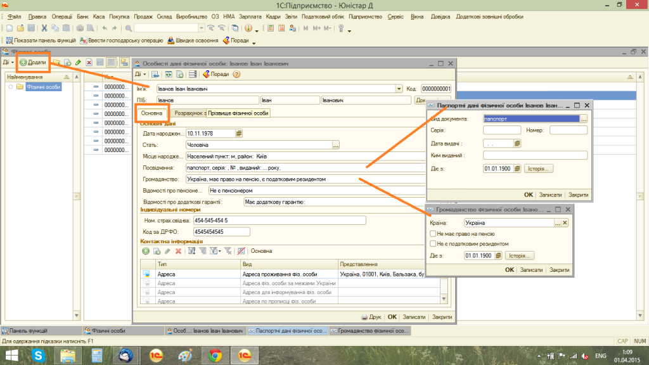The image size is (649, 365).
Task: Open Дії menu in personal data dialog
Action: (140, 75)
